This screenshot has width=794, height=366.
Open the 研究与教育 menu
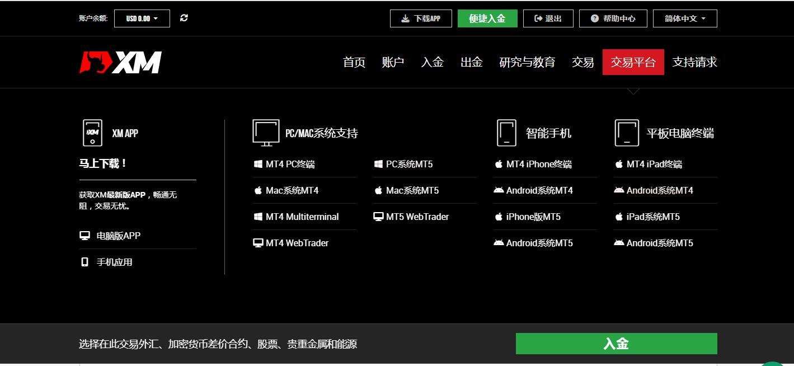click(527, 62)
